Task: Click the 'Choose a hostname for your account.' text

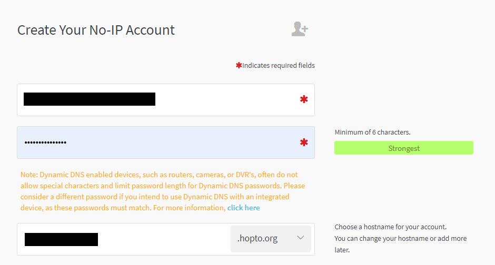Action: 390,227
